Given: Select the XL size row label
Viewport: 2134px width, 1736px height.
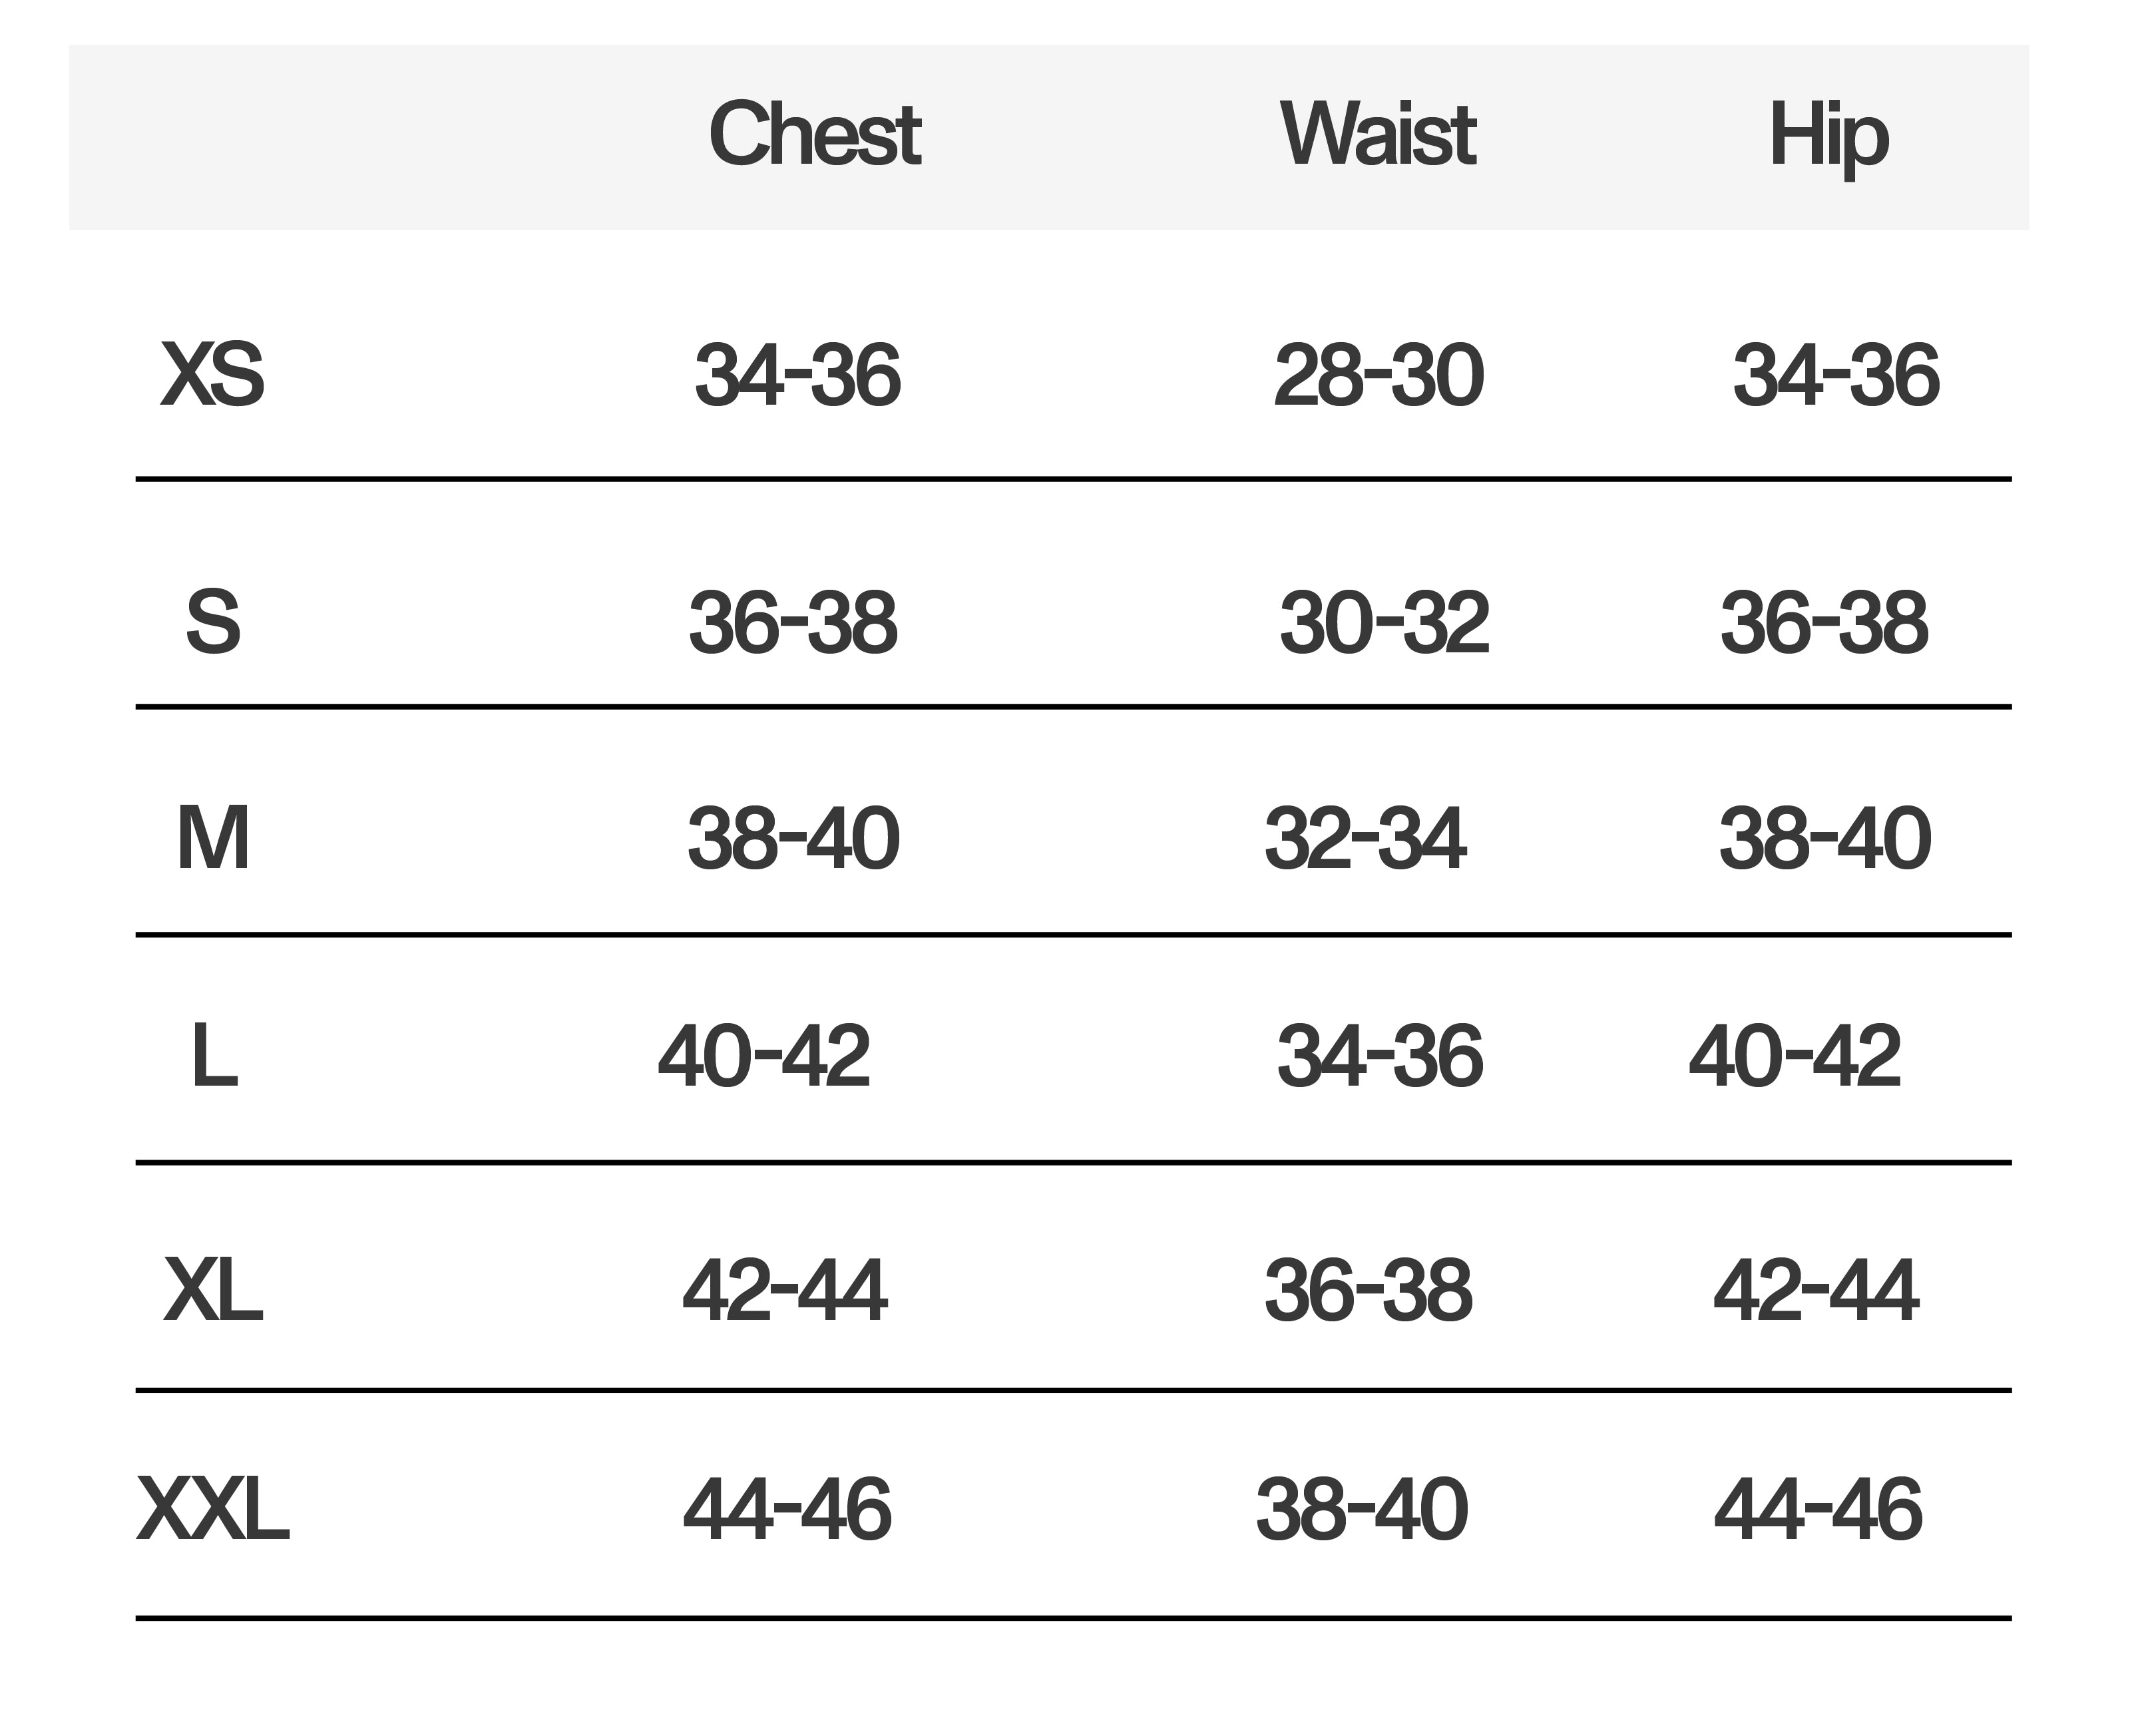Looking at the screenshot, I should click(x=213, y=1290).
